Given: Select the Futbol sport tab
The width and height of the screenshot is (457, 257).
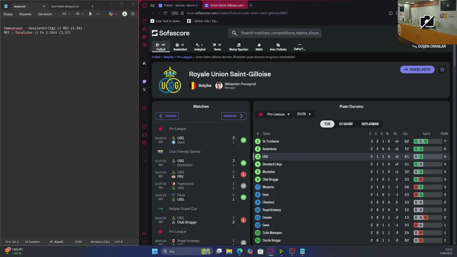Looking at the screenshot, I should tap(161, 47).
